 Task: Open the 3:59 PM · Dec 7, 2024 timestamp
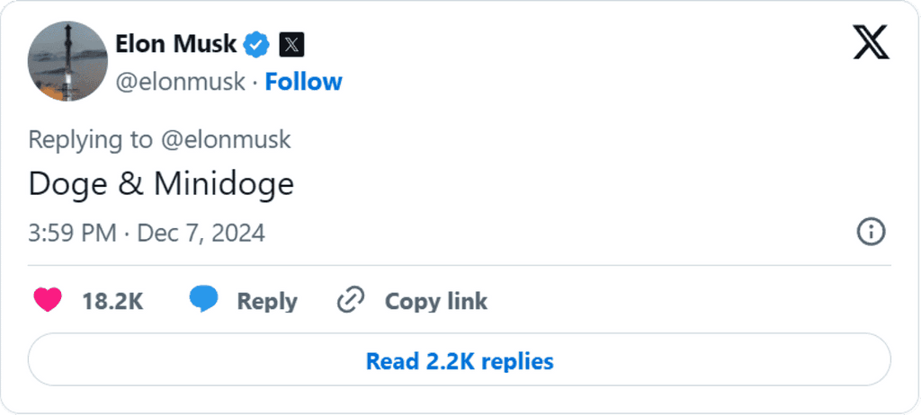click(147, 233)
